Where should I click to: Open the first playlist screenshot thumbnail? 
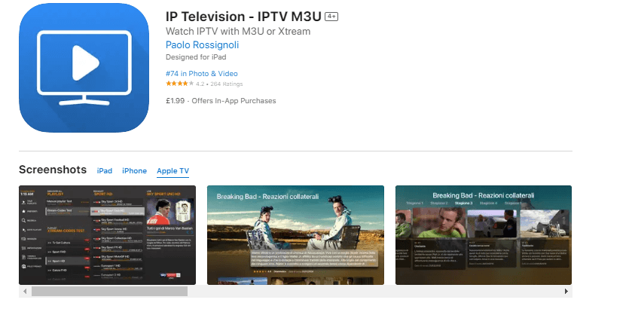tap(107, 235)
